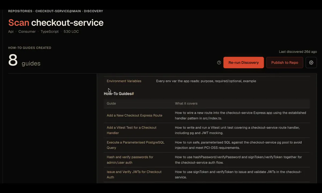Select the Discovery breadcrumb item
Image resolution: width=322 pixels, height=193 pixels.
(x=93, y=11)
